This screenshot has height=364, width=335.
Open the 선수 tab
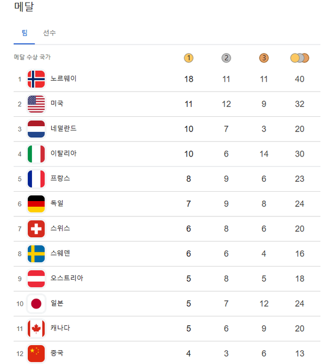click(50, 33)
